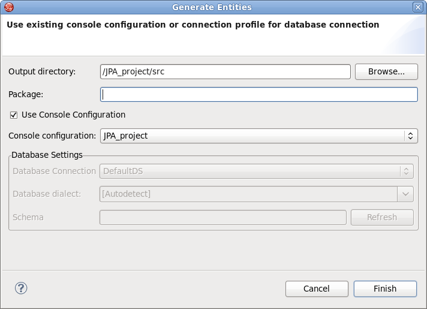Click the Package label
Screen dimensions: 427x309
pos(26,94)
